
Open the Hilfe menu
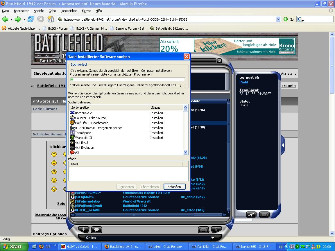click(x=99, y=11)
